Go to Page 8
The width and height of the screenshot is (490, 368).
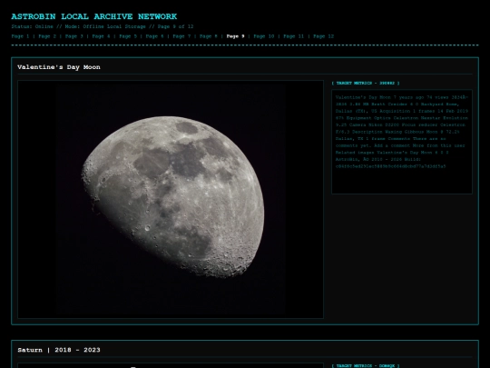pos(209,36)
